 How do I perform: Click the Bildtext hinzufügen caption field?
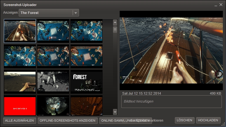click(171, 102)
